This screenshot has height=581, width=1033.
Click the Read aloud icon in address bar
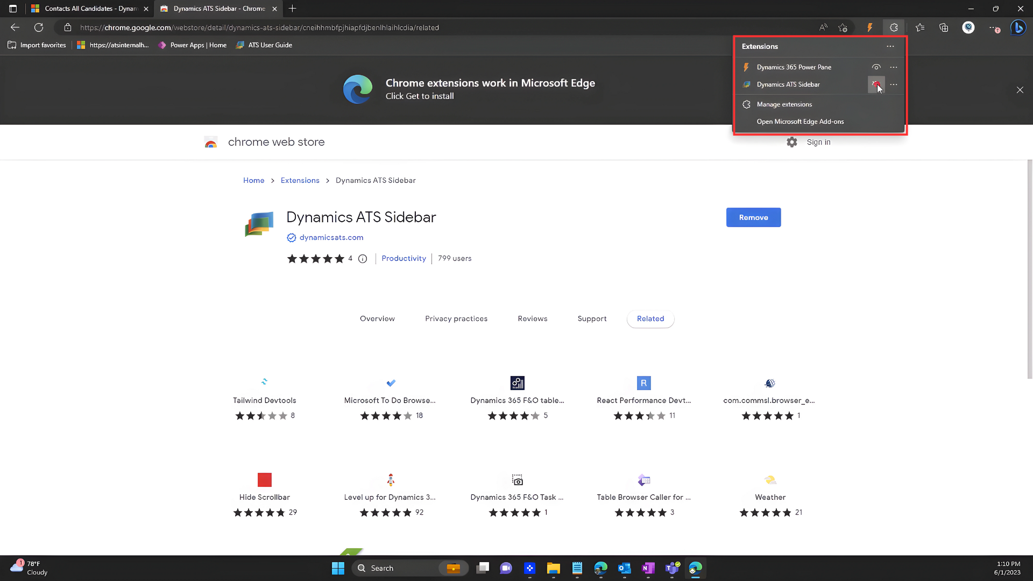pyautogui.click(x=823, y=27)
